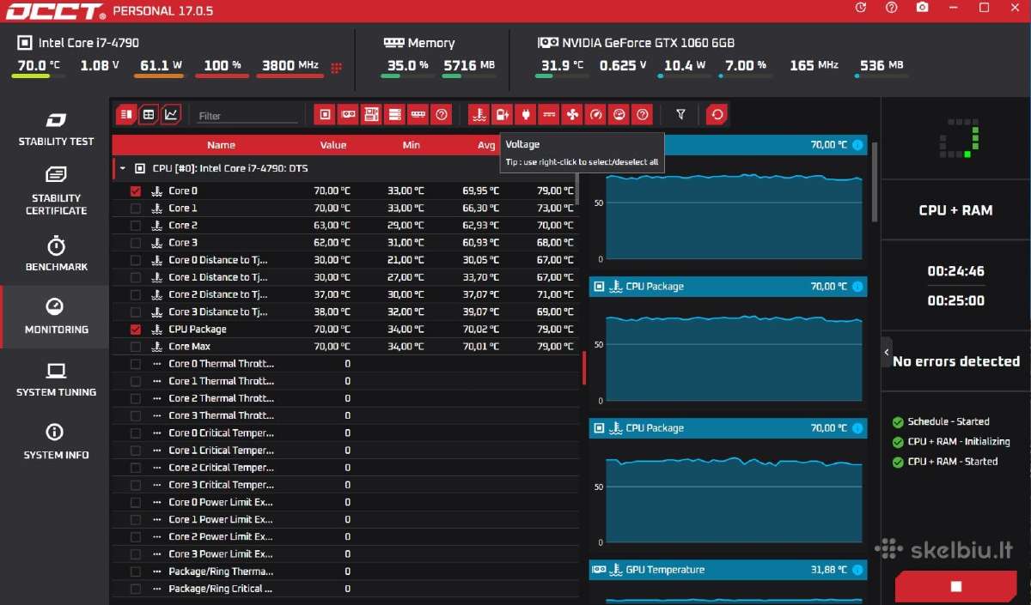Check the Core 0 Distance to Tj checkbox
The width and height of the screenshot is (1031, 605).
(135, 260)
